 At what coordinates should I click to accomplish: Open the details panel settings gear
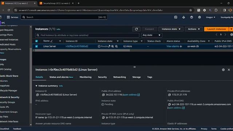(223, 70)
